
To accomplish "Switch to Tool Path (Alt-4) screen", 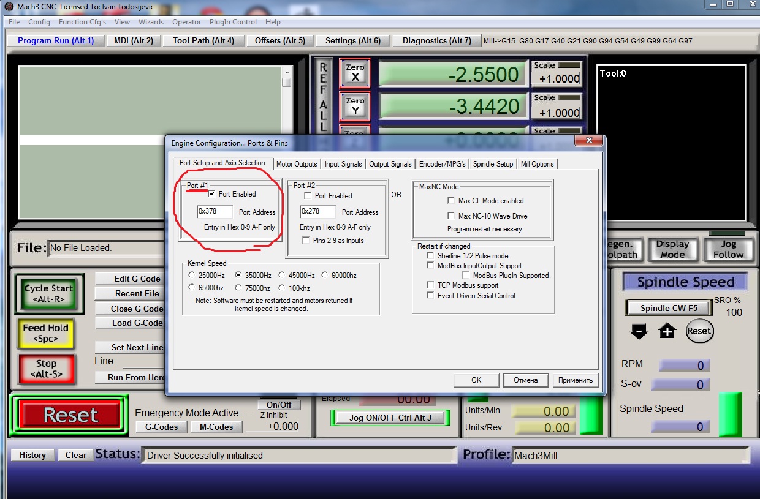I will tap(203, 40).
